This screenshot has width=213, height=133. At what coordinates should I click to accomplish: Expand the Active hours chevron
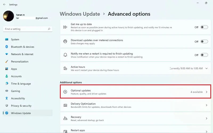point(207,68)
